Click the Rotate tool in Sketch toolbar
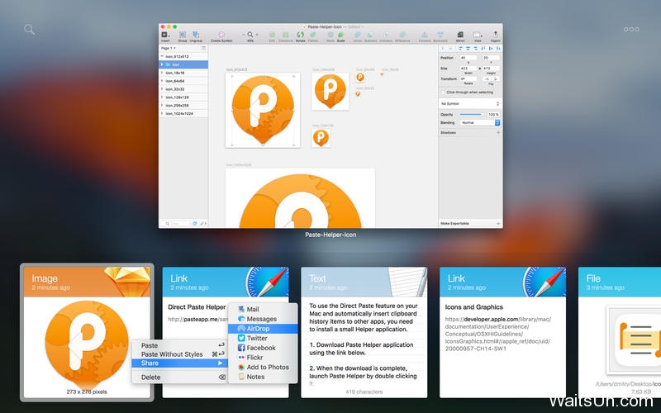This screenshot has width=661, height=413. (300, 35)
